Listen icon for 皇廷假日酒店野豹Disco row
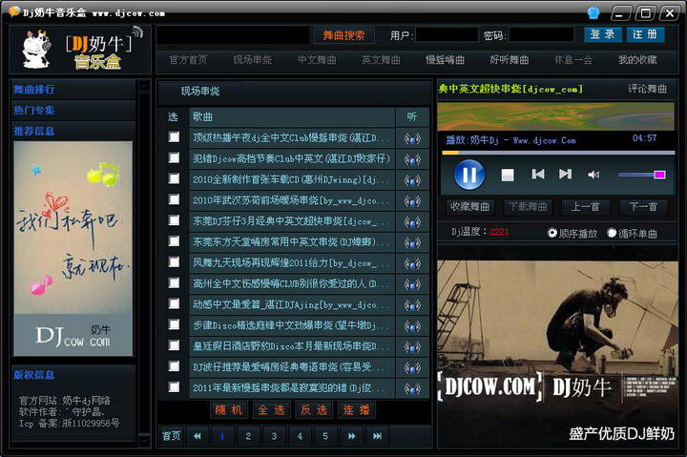 [x=412, y=347]
